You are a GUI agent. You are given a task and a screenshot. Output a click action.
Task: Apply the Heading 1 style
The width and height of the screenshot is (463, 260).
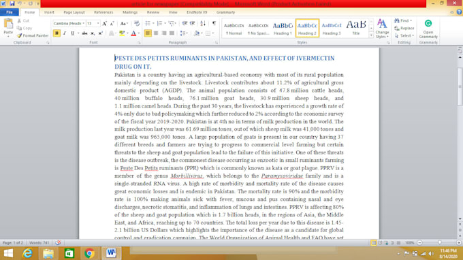283,29
